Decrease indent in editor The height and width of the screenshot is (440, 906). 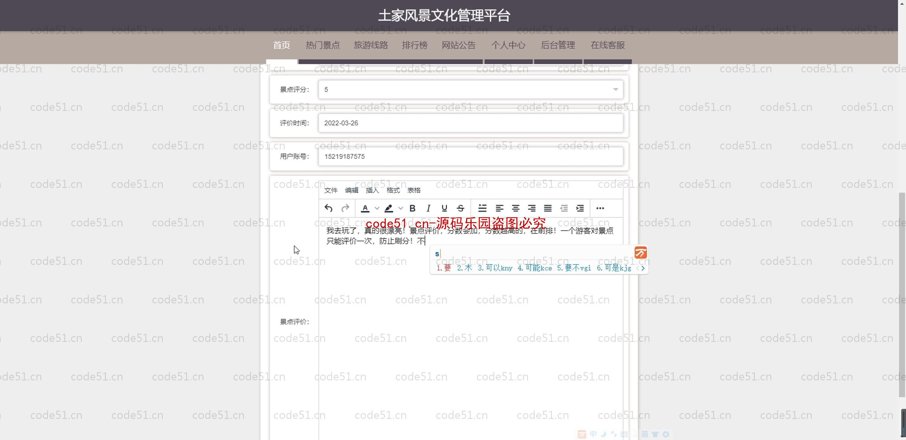[564, 208]
